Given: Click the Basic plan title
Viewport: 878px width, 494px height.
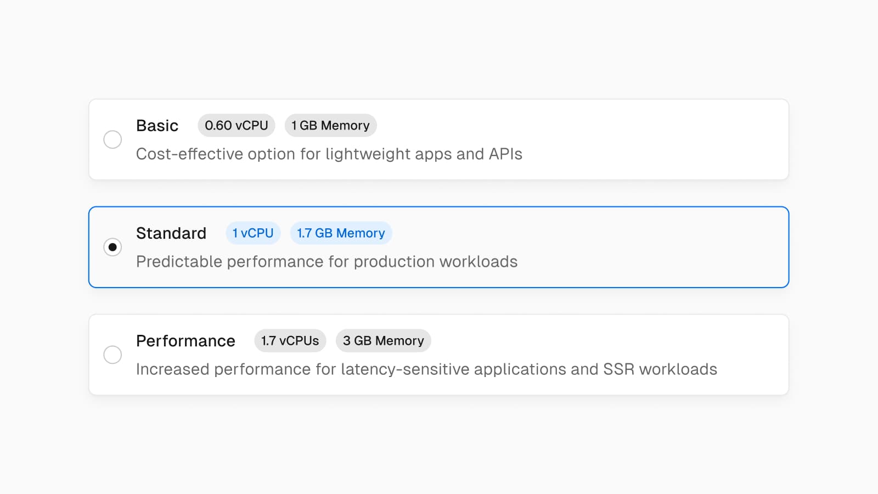Looking at the screenshot, I should tap(157, 126).
